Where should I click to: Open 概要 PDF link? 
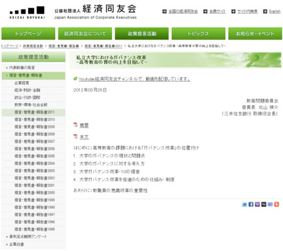click(x=84, y=125)
